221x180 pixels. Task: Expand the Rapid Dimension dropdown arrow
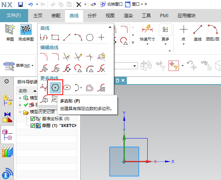click(147, 44)
